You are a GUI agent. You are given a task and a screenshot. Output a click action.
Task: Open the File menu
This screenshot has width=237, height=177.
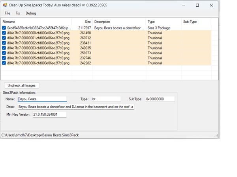coord(7,13)
